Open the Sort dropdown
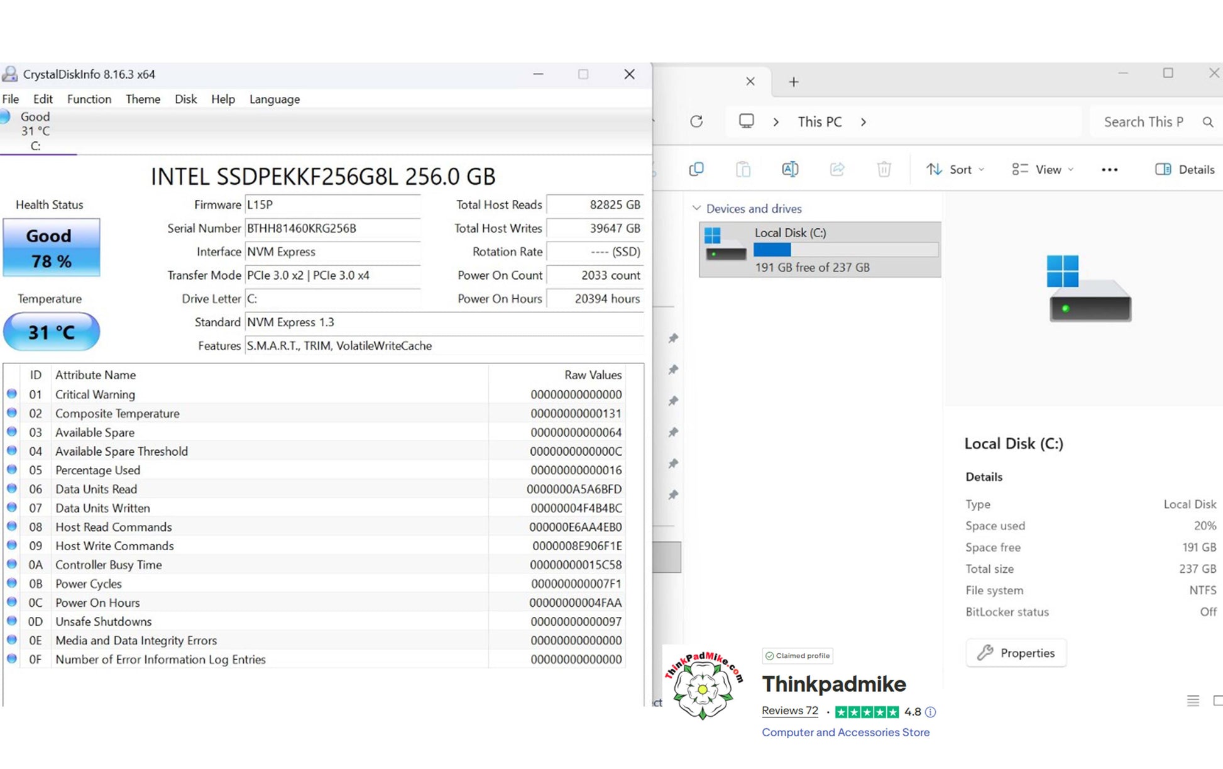Screen dimensions: 1223x769 (x=955, y=169)
